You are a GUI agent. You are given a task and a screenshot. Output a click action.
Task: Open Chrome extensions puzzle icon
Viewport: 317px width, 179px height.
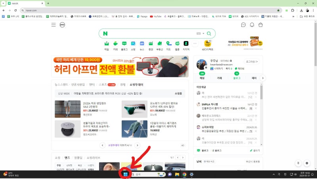pyautogui.click(x=292, y=10)
